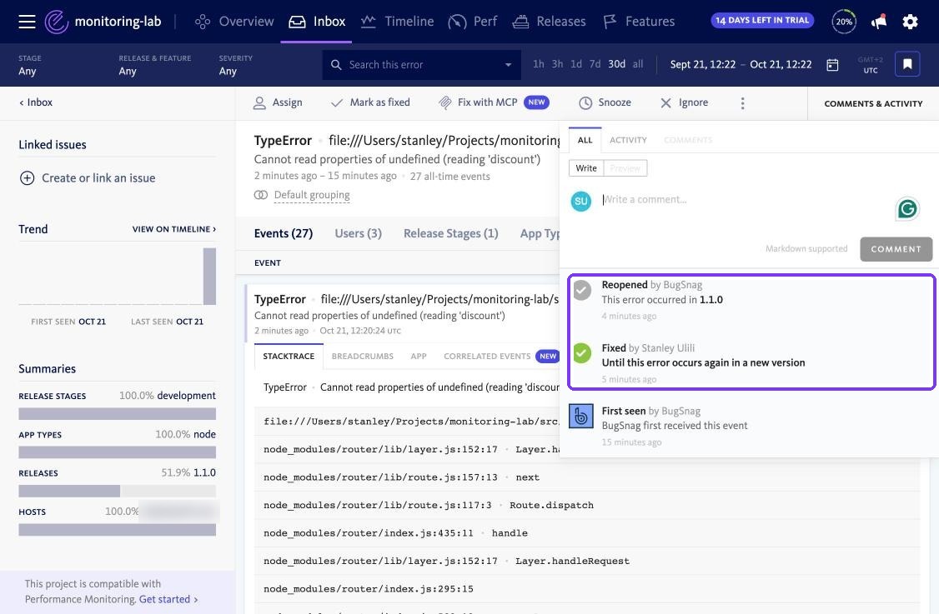Open the more actions kebab menu
Image resolution: width=939 pixels, height=614 pixels.
click(742, 103)
